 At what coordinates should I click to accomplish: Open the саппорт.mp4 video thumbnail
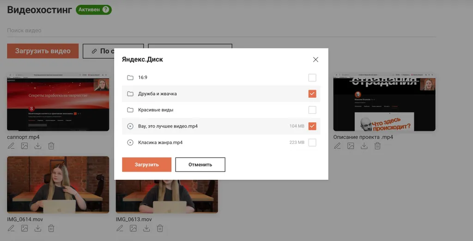(x=58, y=102)
